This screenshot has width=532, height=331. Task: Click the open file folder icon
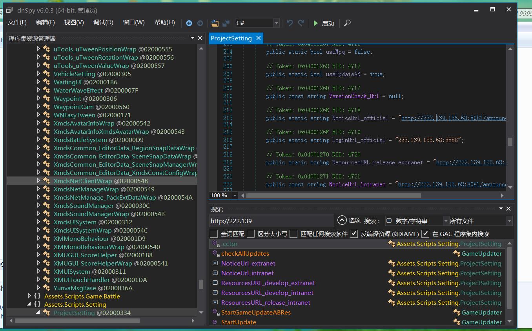pyautogui.click(x=215, y=23)
